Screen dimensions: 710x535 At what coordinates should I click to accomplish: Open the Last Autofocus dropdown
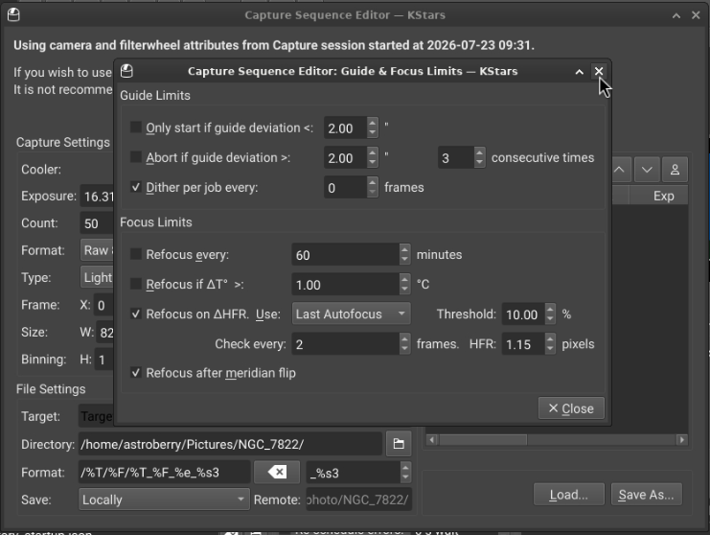point(352,314)
